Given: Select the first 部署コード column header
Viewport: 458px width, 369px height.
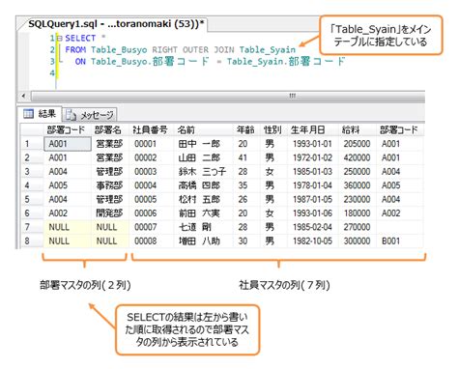Looking at the screenshot, I should 67,130.
